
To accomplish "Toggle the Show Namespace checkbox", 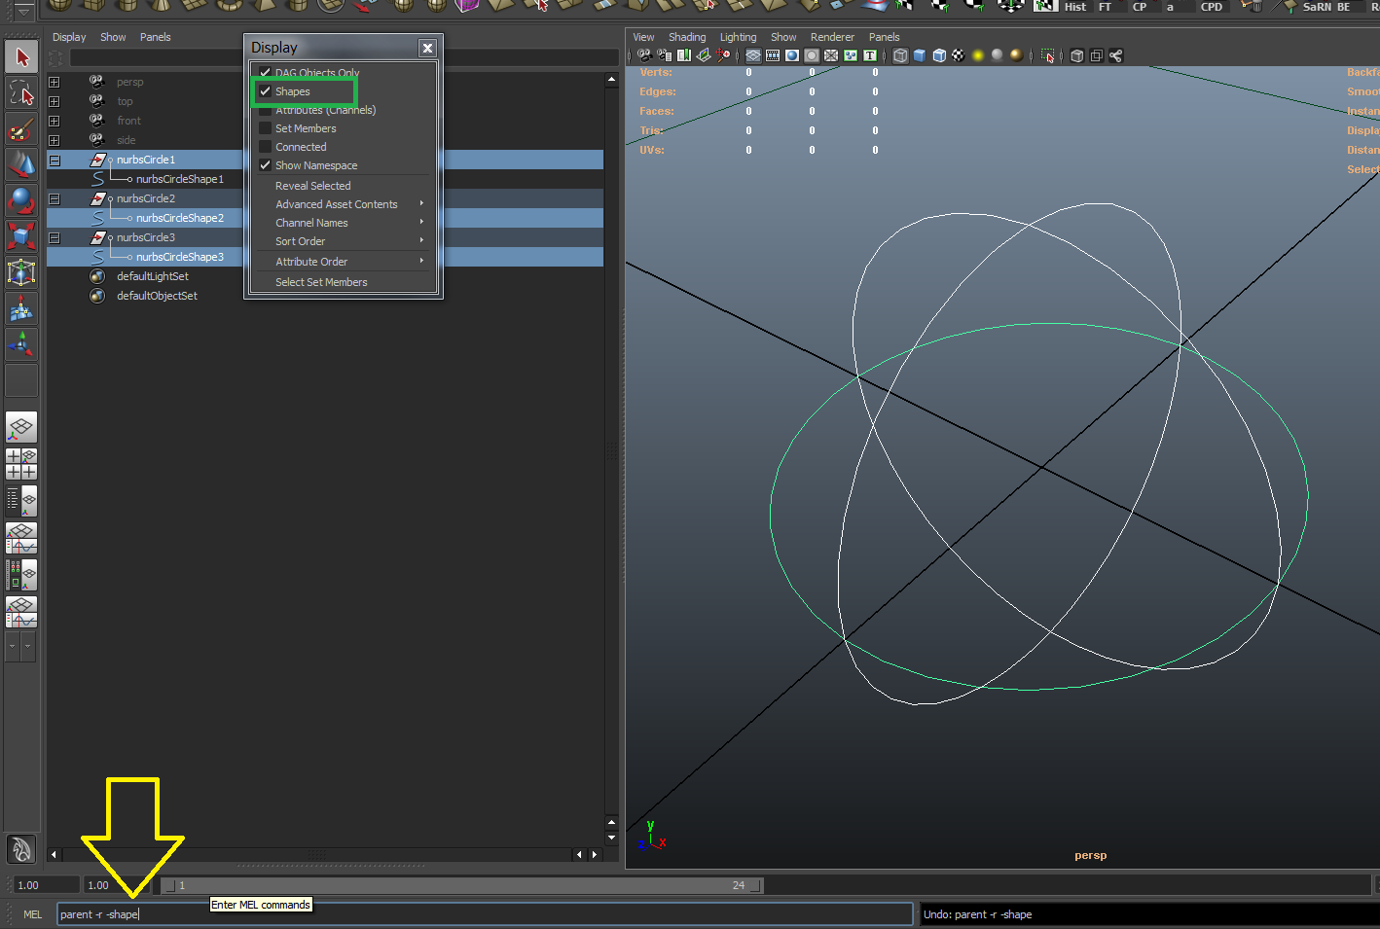I will click(265, 165).
